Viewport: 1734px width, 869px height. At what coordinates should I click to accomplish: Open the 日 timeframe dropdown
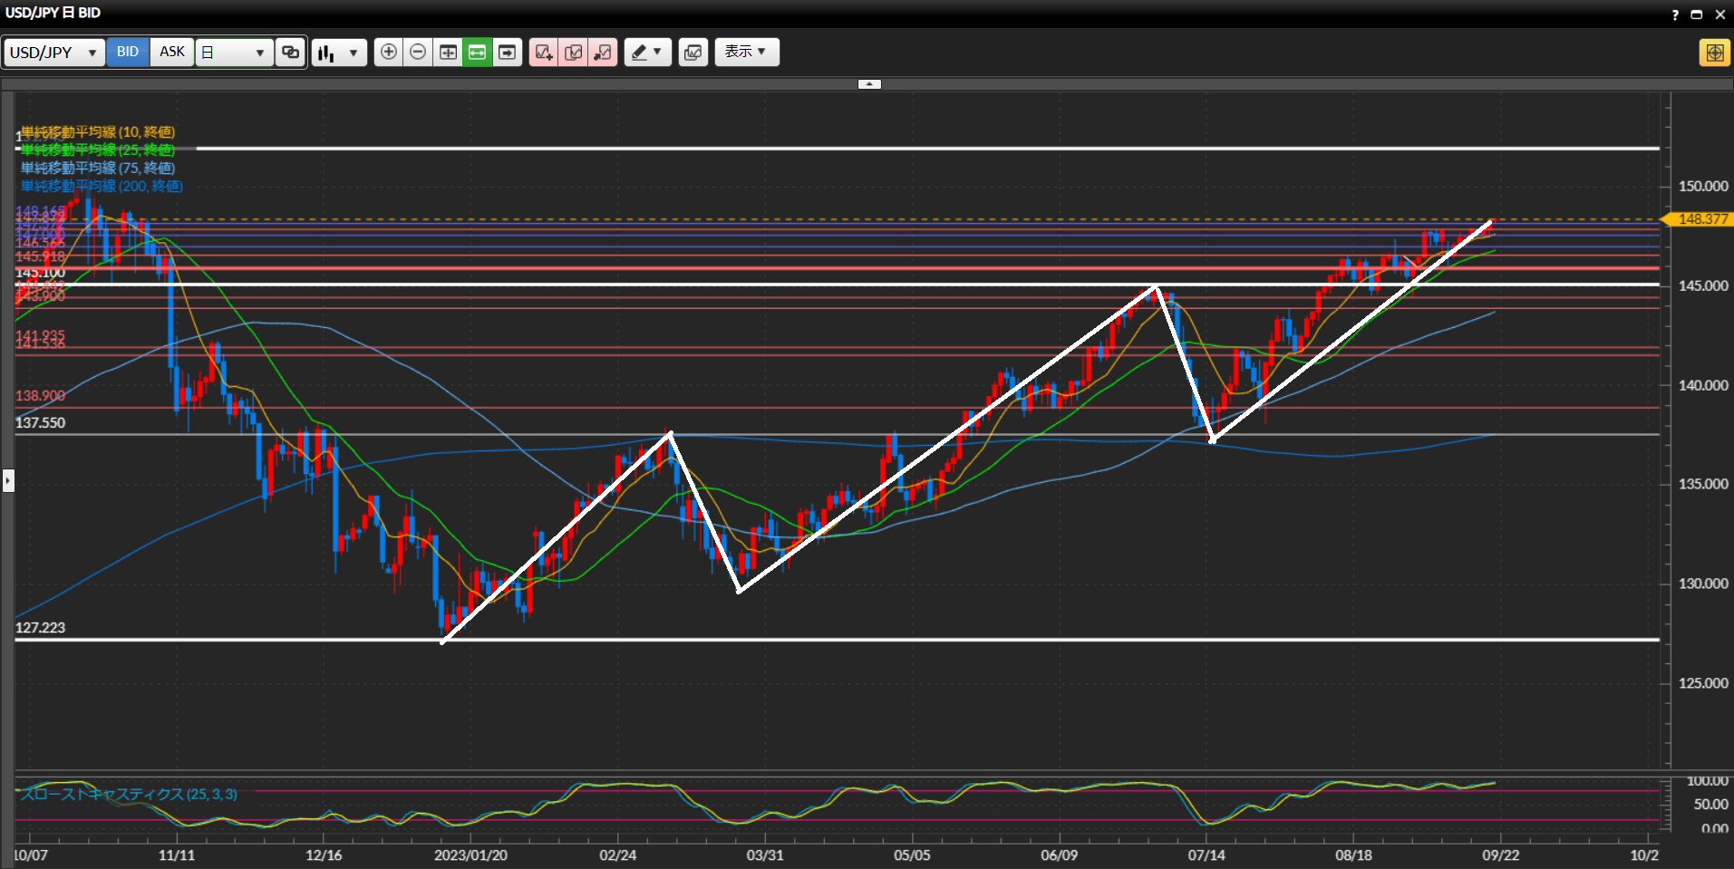pyautogui.click(x=234, y=53)
